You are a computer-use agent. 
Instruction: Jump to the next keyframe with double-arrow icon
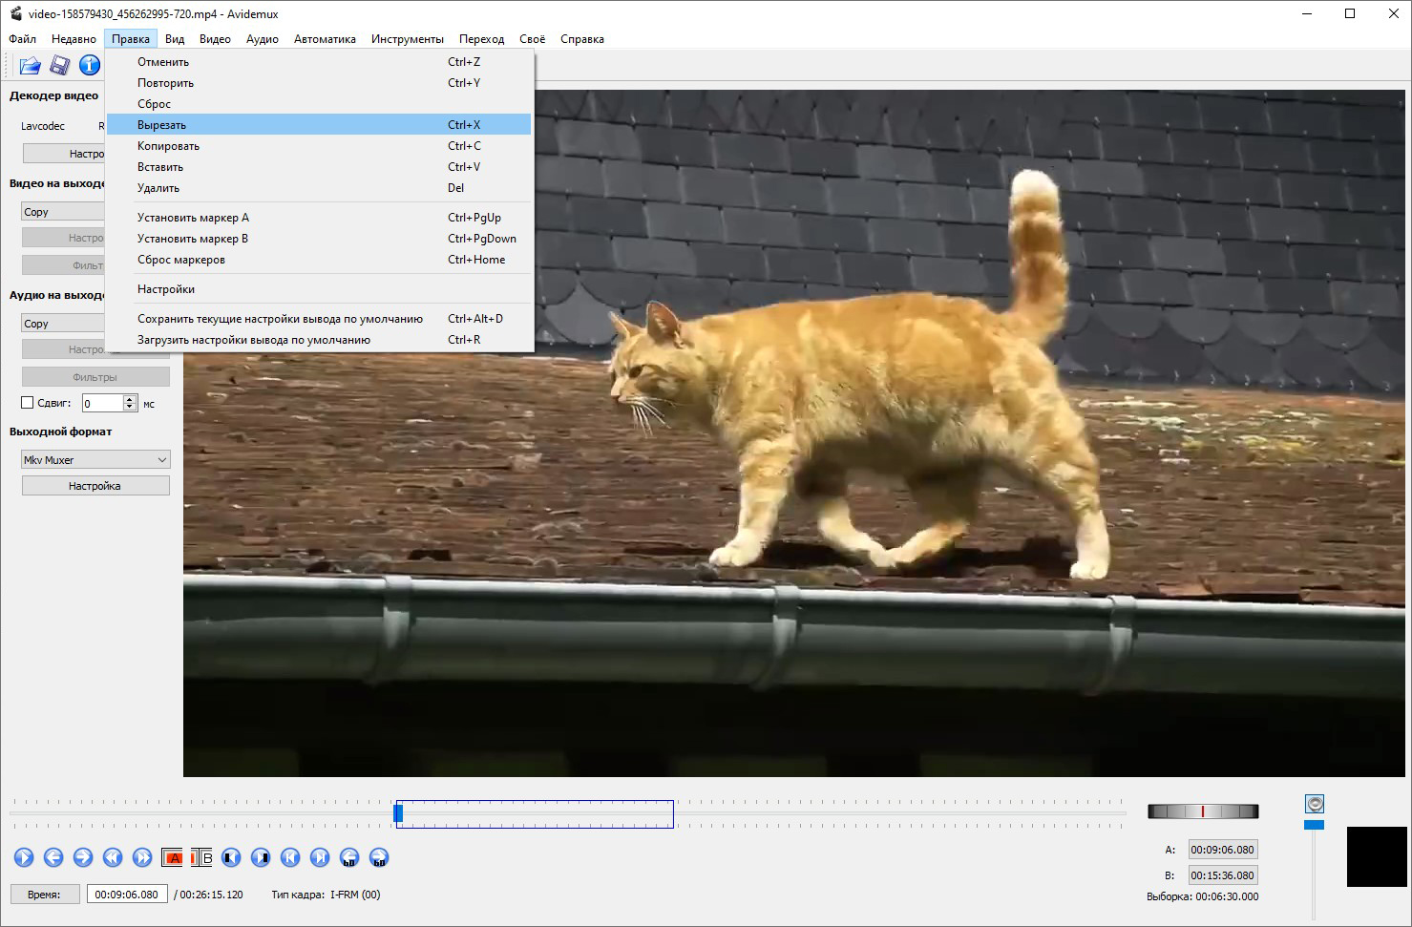[x=142, y=857]
